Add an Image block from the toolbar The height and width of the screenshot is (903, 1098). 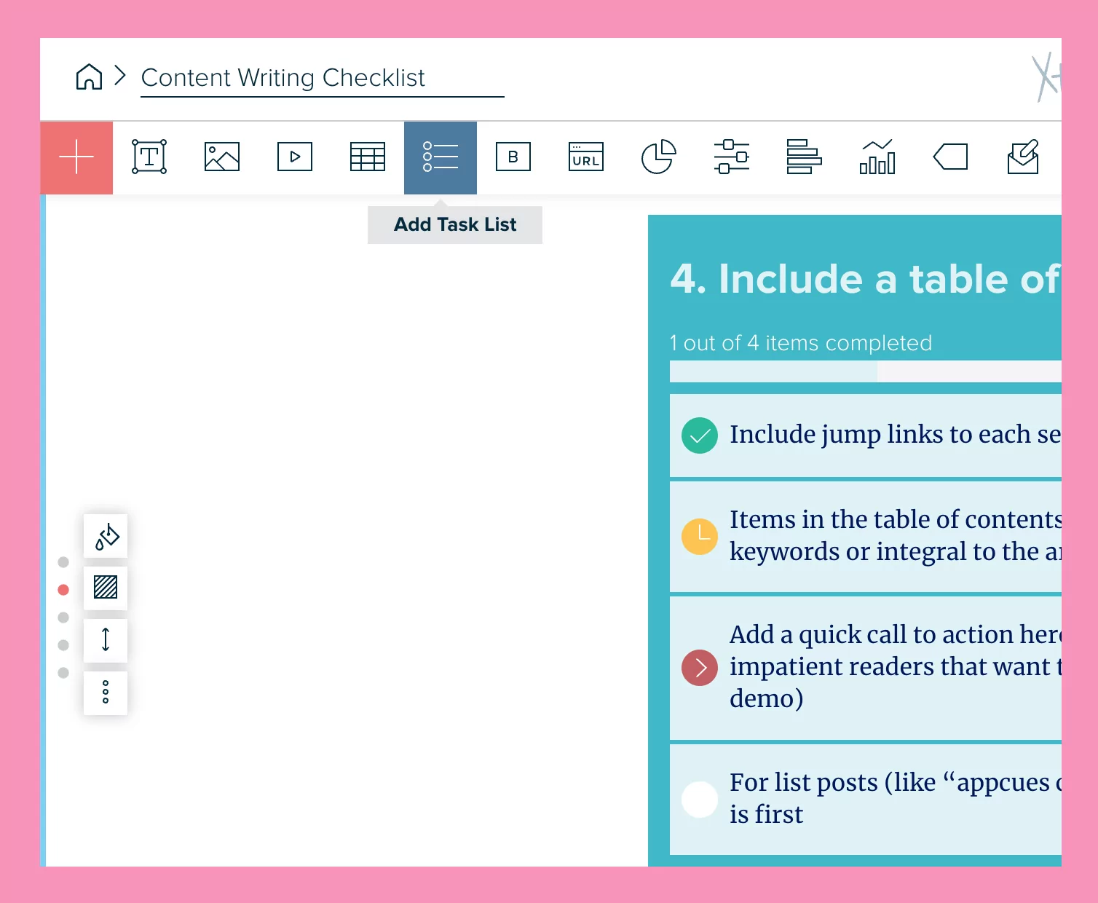(221, 157)
